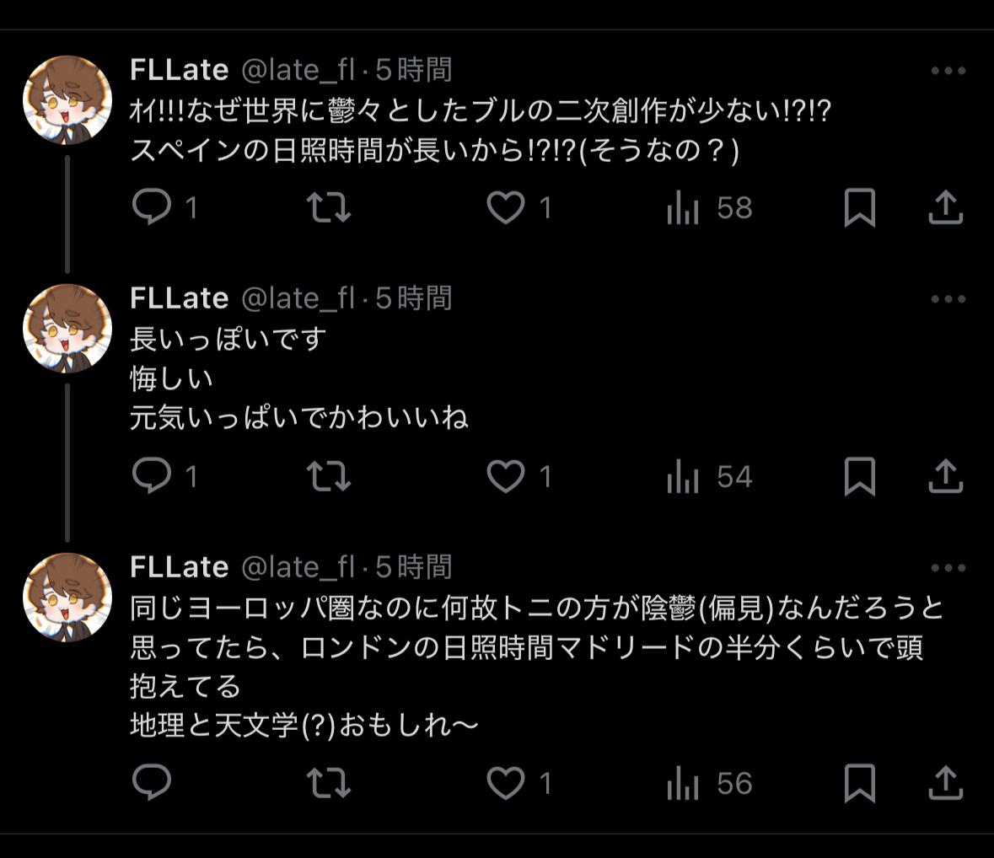Bookmark the third tweet about London and Madrid
This screenshot has height=858, width=994.
(859, 784)
